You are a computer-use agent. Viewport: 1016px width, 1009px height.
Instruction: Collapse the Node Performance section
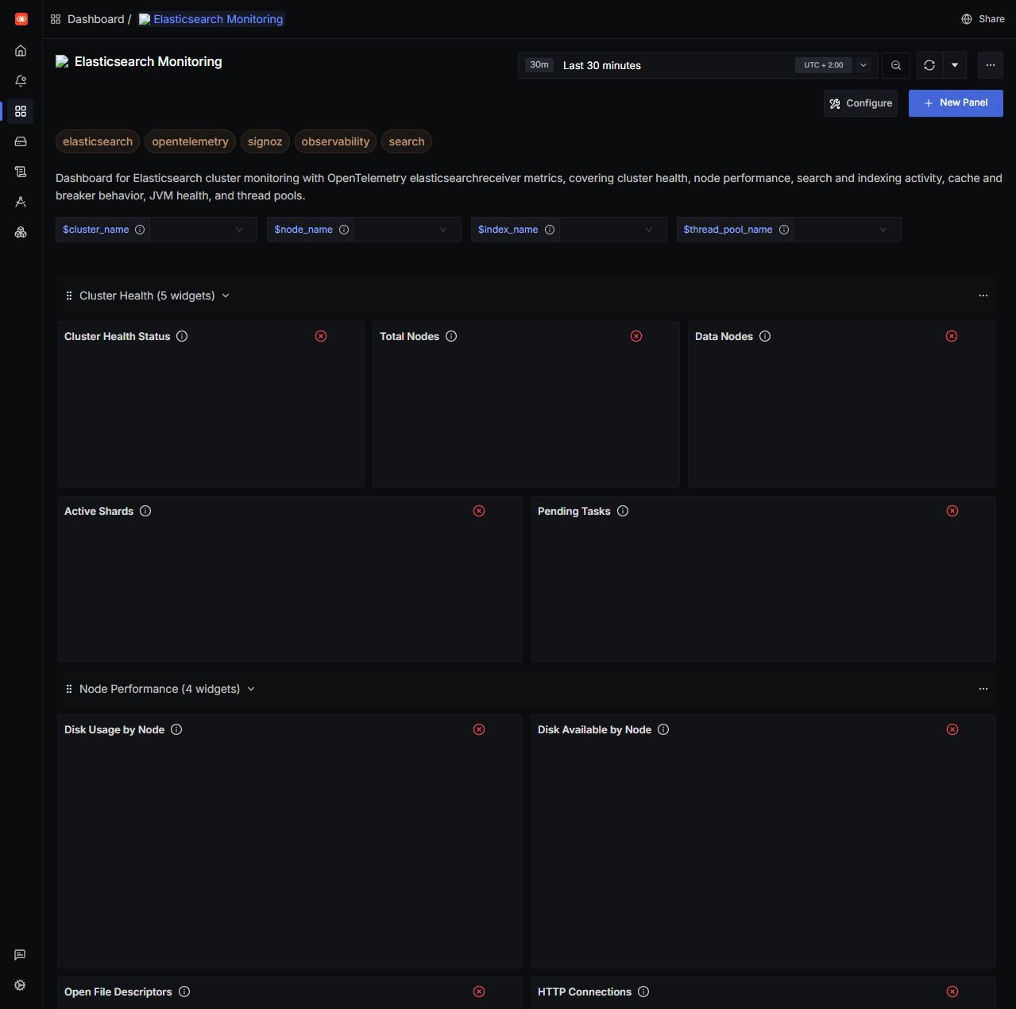tap(251, 689)
